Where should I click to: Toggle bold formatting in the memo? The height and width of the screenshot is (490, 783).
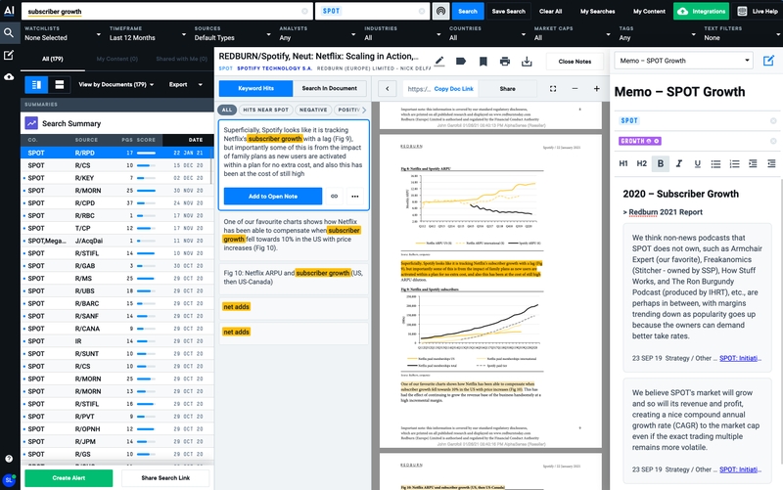[x=660, y=163]
